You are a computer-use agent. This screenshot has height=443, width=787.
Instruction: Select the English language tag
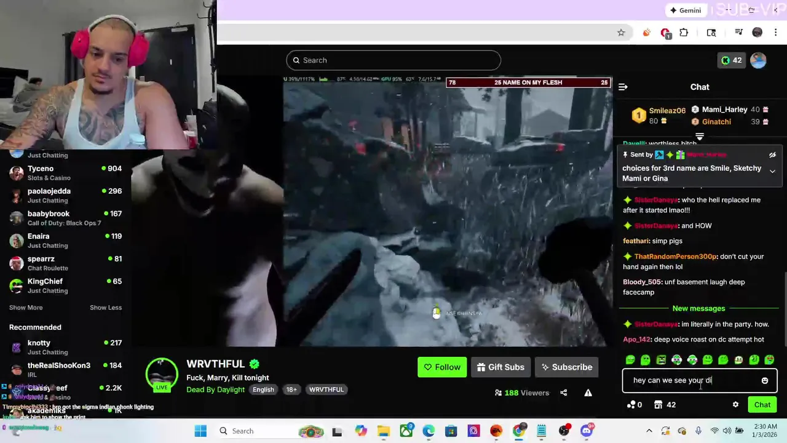tap(263, 389)
